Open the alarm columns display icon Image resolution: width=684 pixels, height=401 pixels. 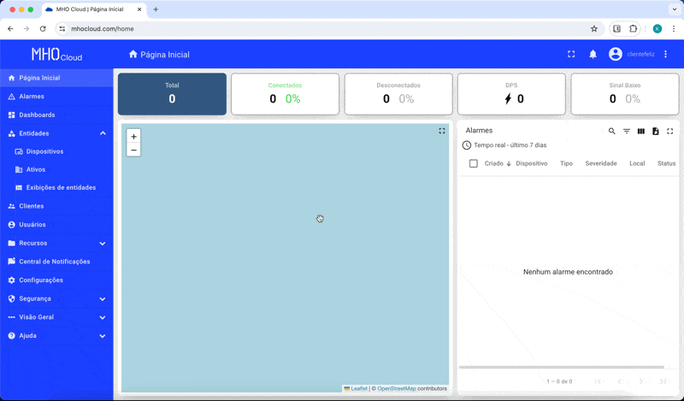(x=640, y=131)
